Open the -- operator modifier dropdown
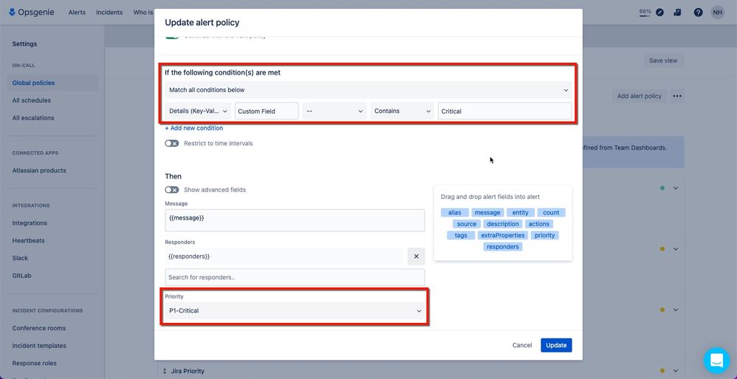737x379 pixels. pyautogui.click(x=335, y=111)
